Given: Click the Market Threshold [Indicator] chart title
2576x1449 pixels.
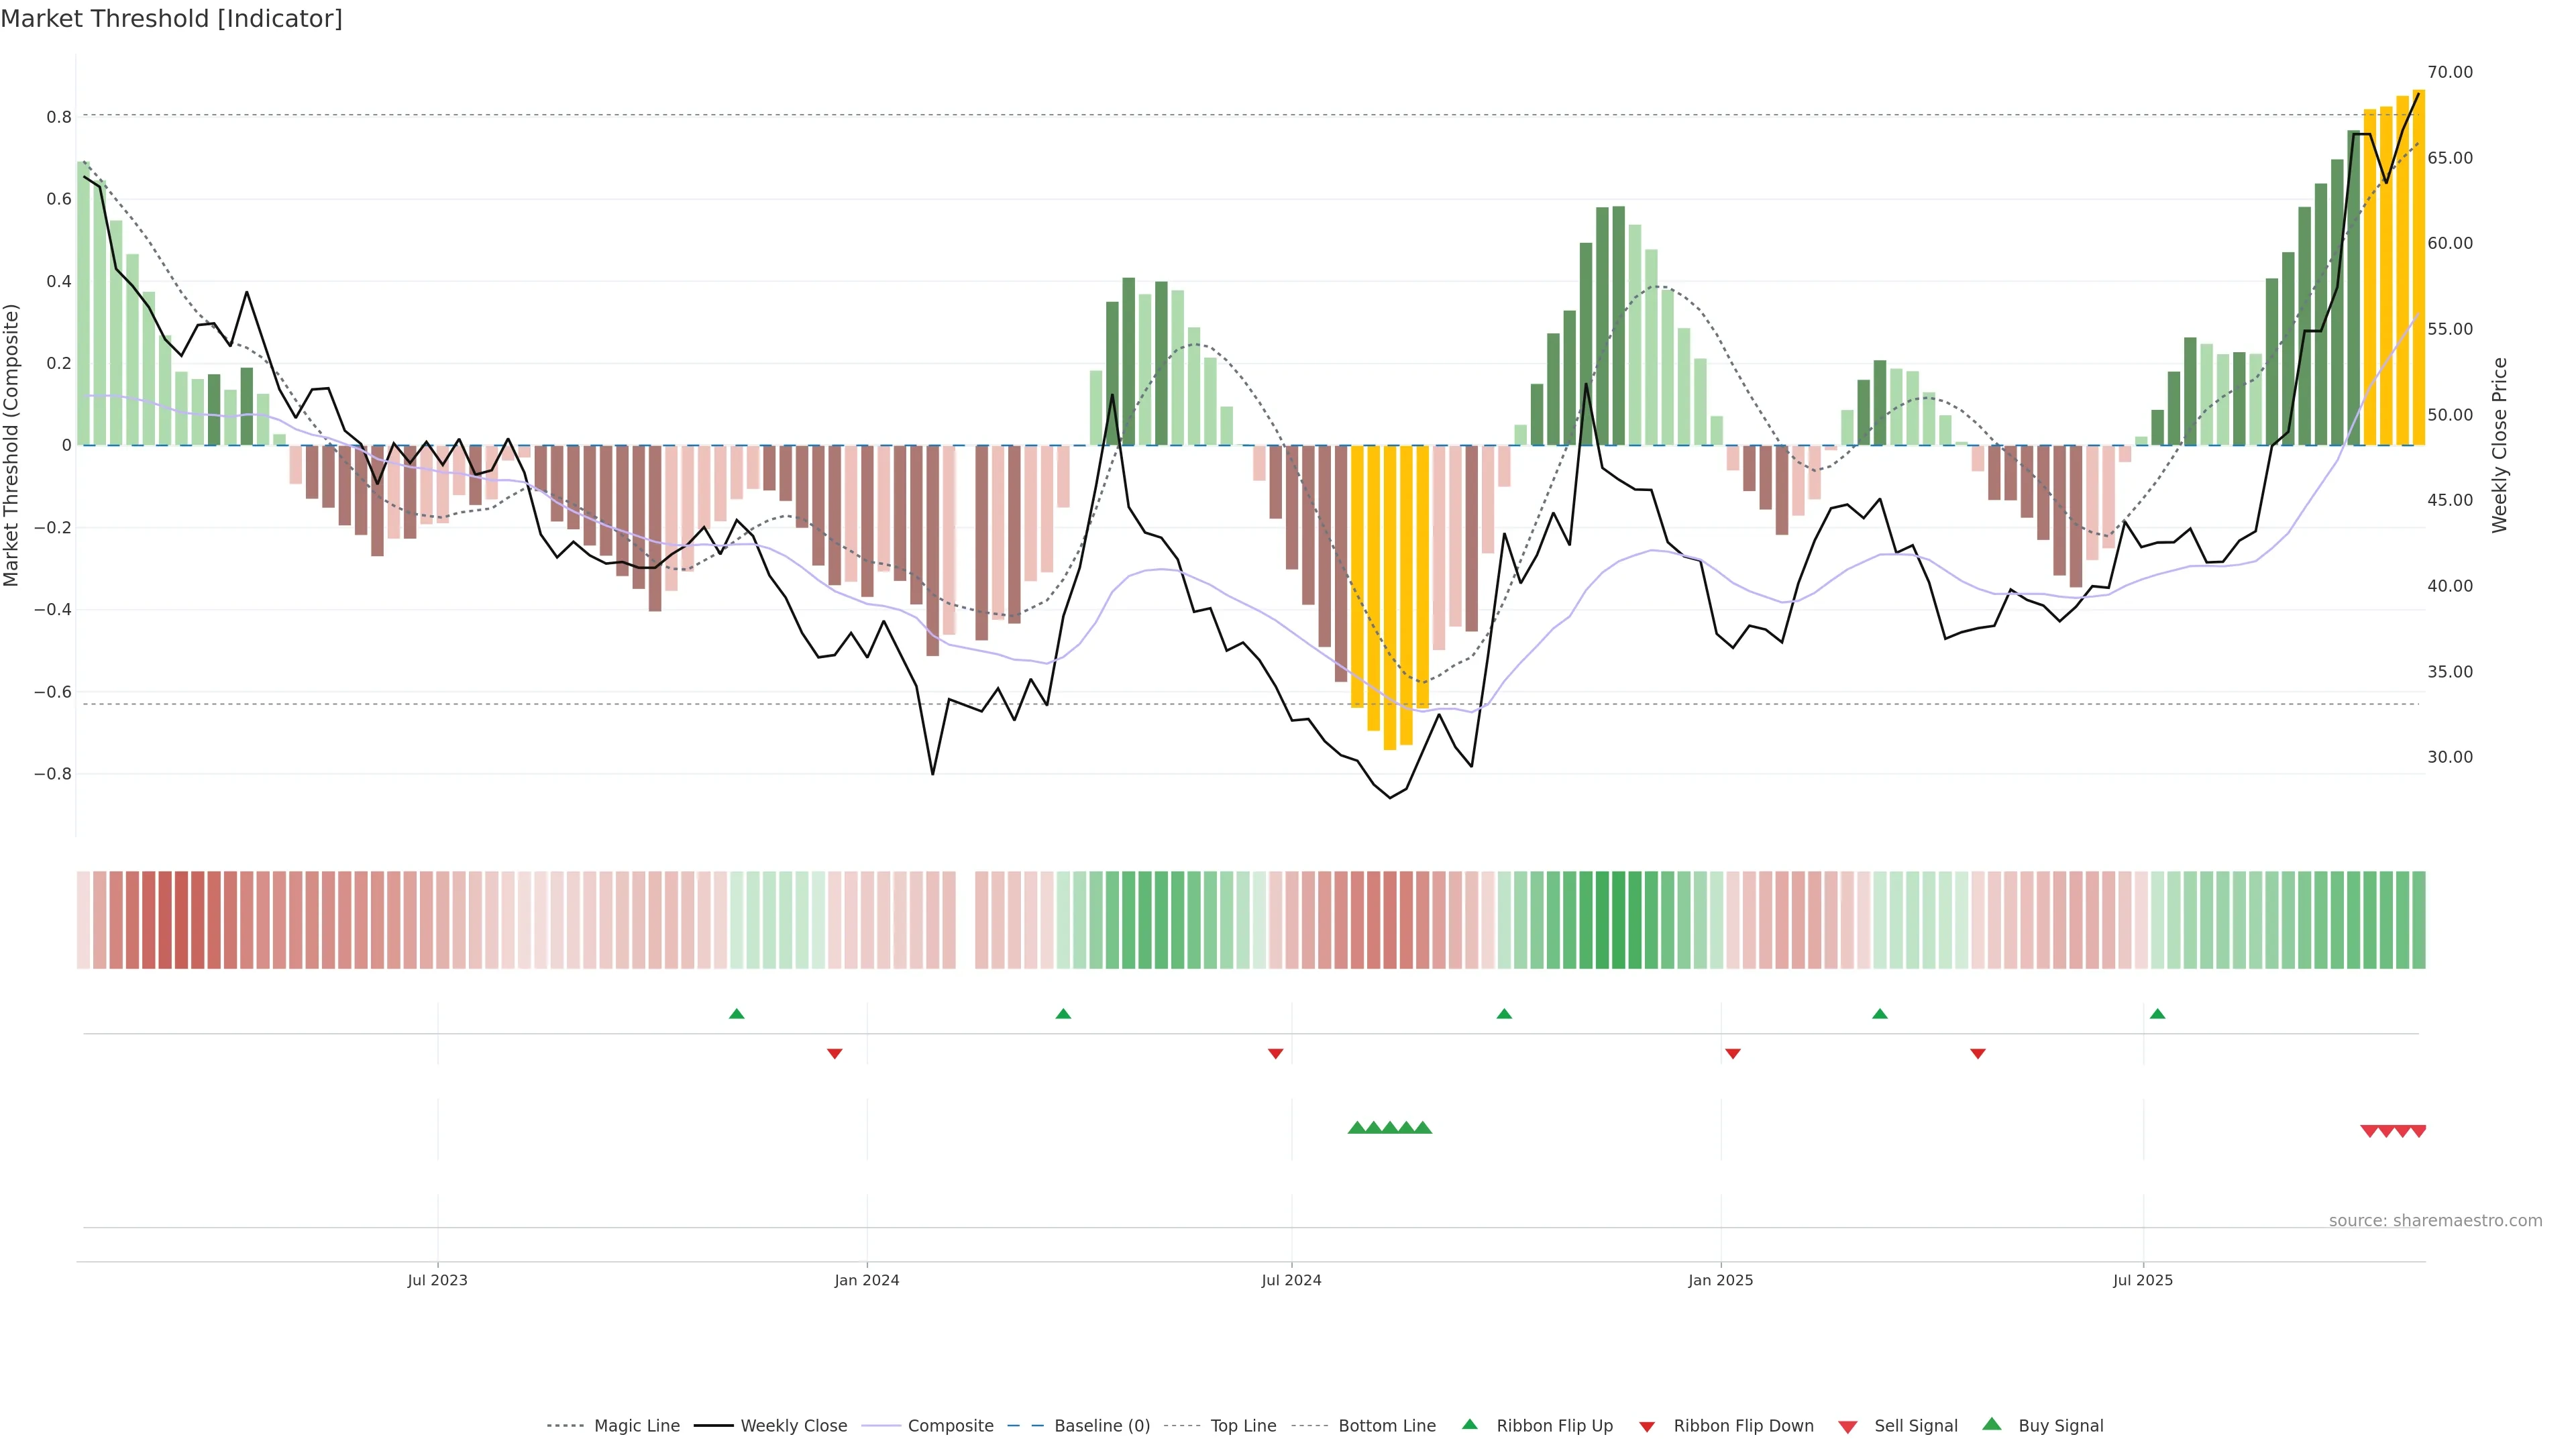Looking at the screenshot, I should pos(171,19).
